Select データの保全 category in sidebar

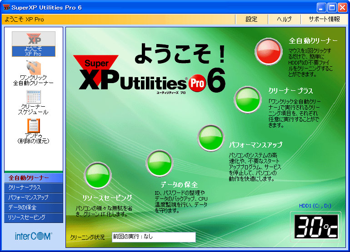pyautogui.click(x=34, y=208)
